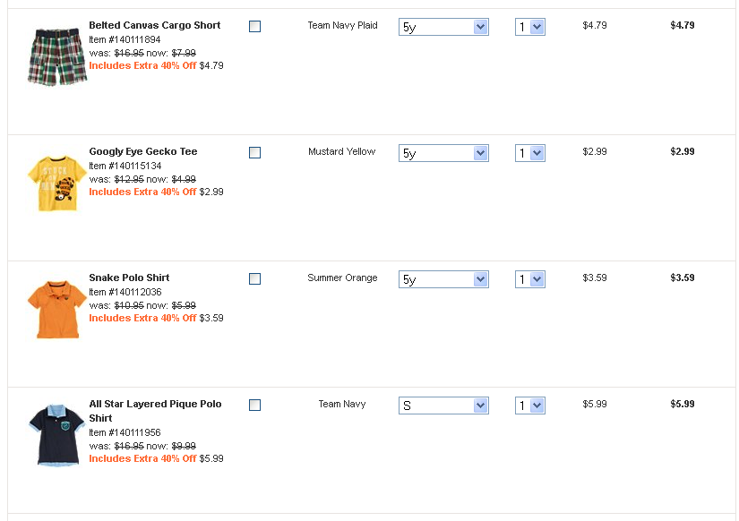Click the Googly Eye Gecko Tee title

(x=142, y=151)
